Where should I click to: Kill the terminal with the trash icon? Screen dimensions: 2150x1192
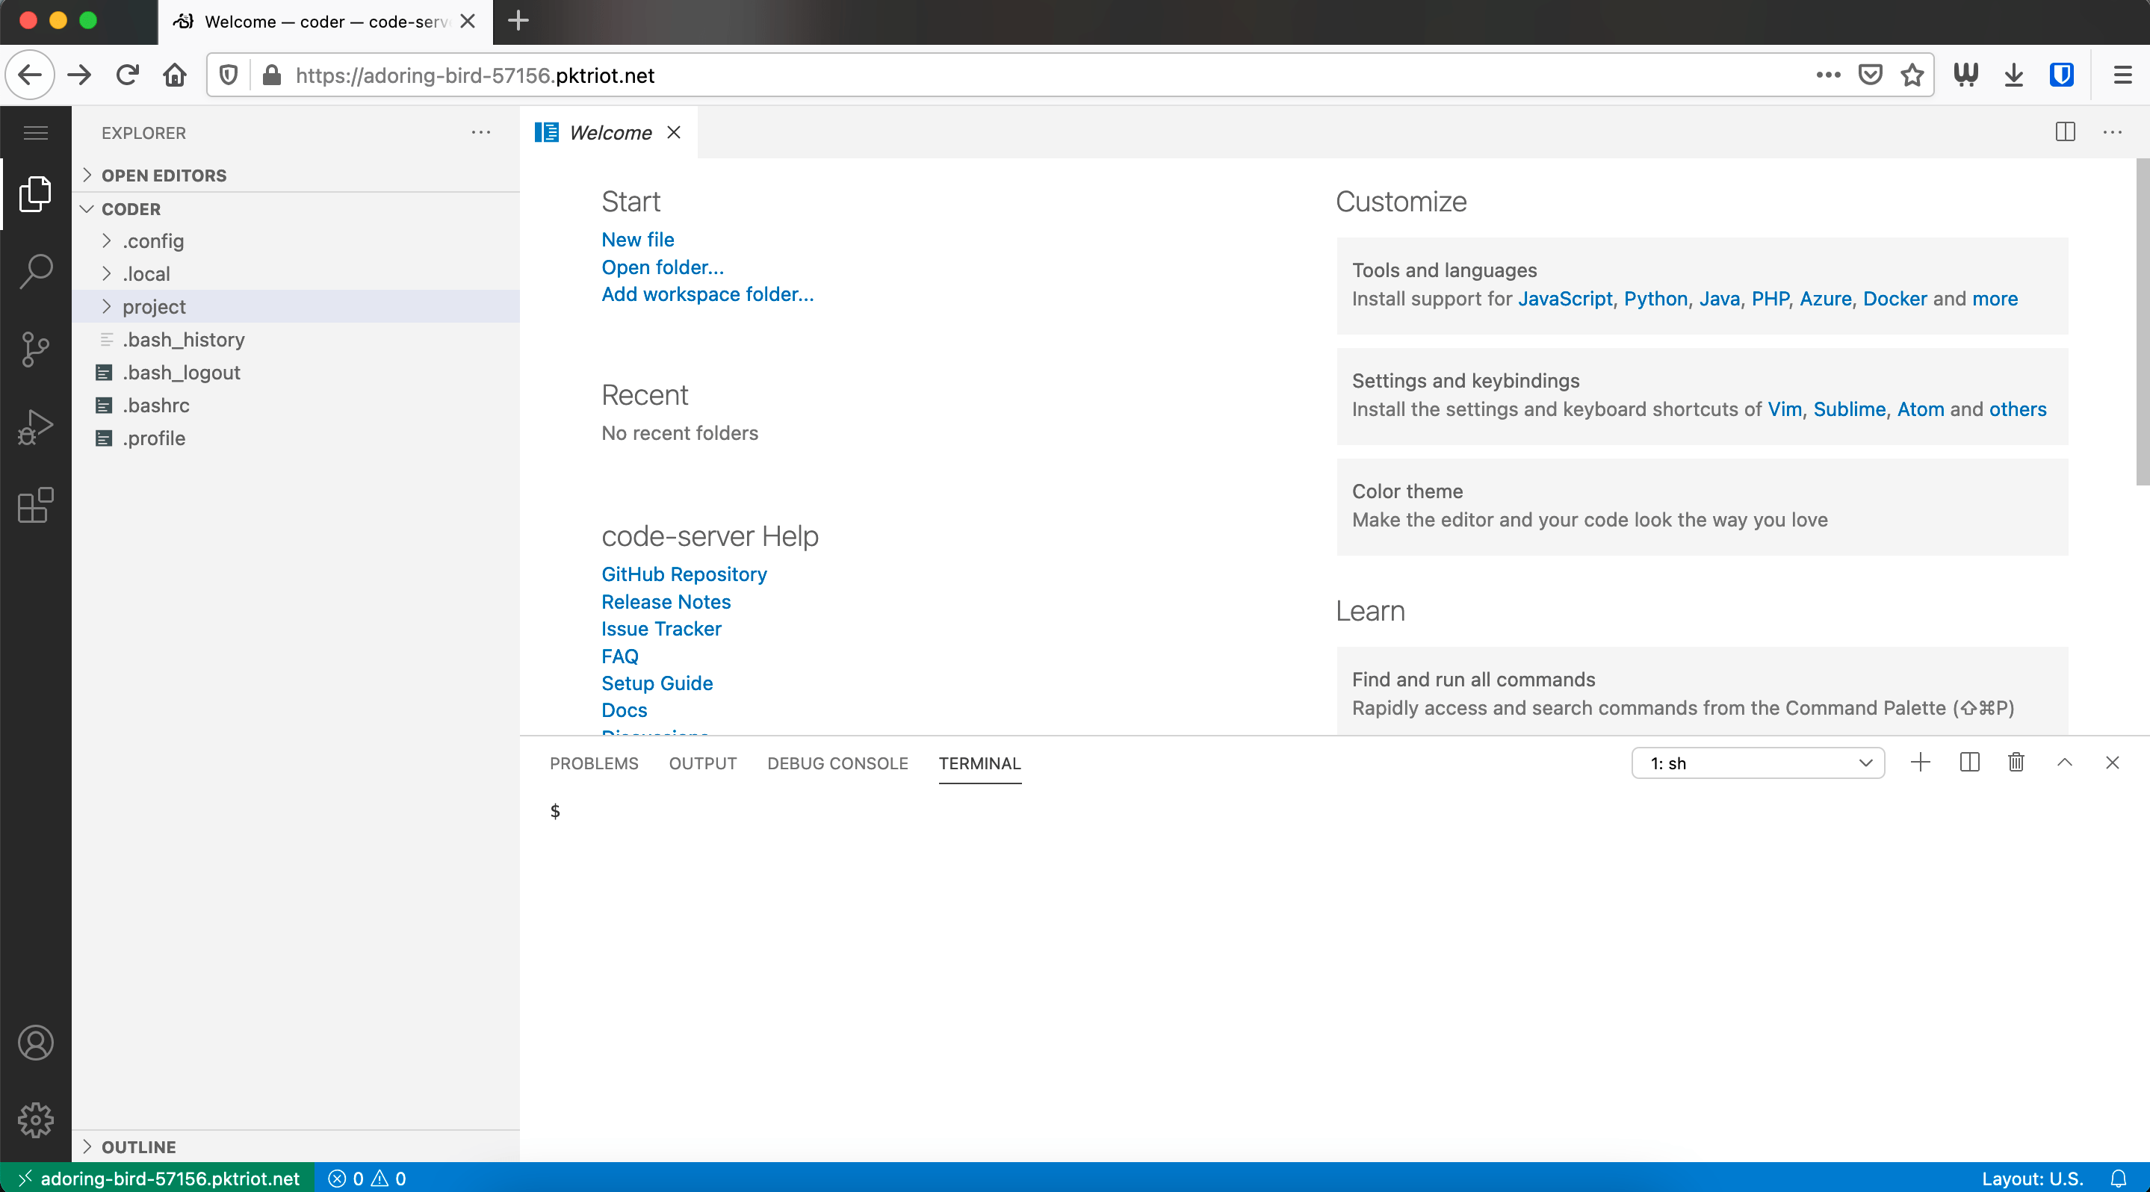point(2016,763)
